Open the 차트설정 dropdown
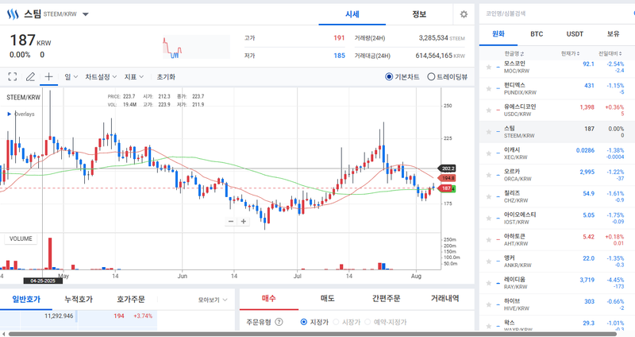 point(101,76)
